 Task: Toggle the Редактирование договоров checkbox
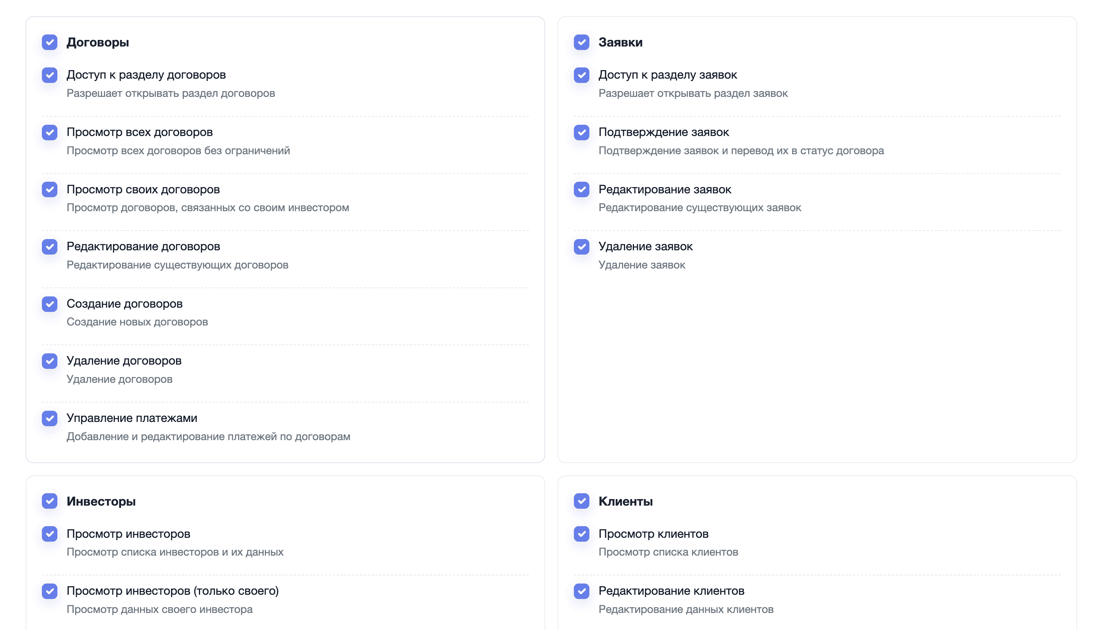49,247
